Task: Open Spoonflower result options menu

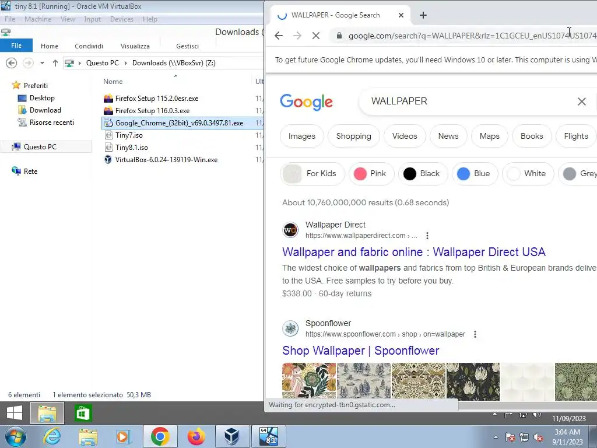Action: pos(475,334)
